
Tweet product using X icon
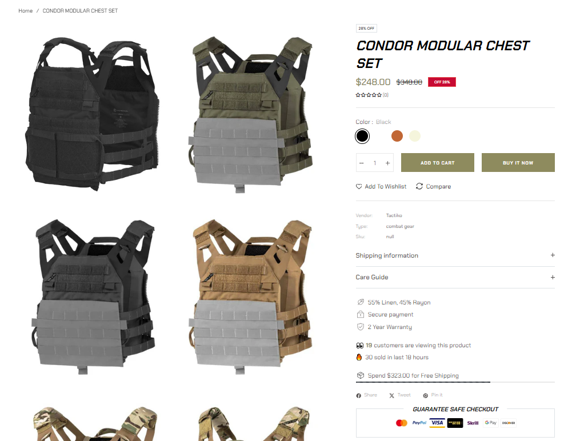(392, 395)
